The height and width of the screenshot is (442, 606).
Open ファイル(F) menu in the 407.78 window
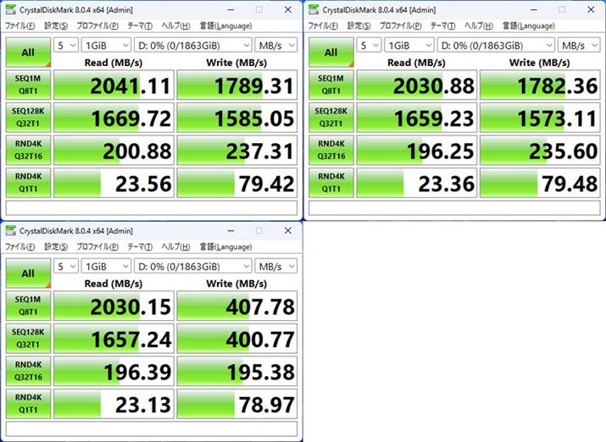pyautogui.click(x=19, y=246)
